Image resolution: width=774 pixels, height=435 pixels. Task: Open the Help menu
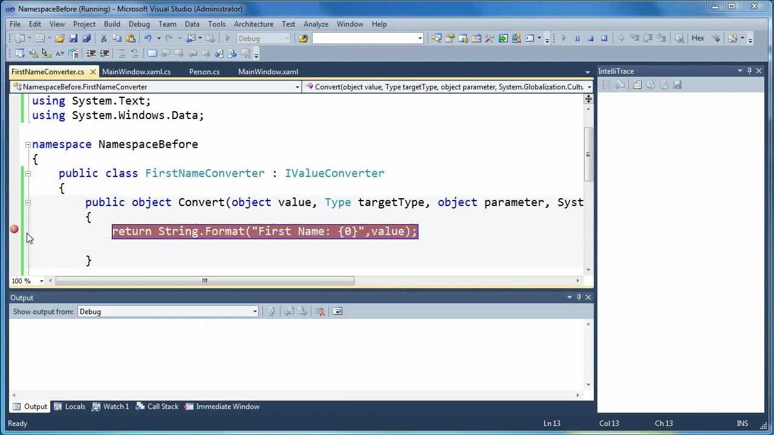pyautogui.click(x=379, y=24)
